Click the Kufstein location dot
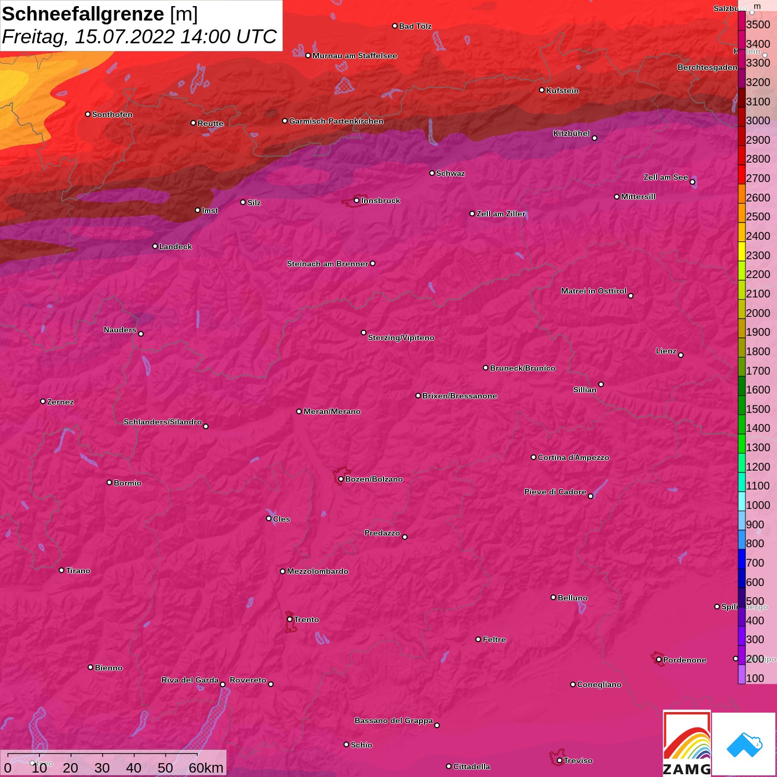 (x=542, y=90)
